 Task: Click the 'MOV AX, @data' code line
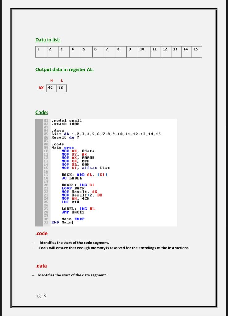point(78,151)
